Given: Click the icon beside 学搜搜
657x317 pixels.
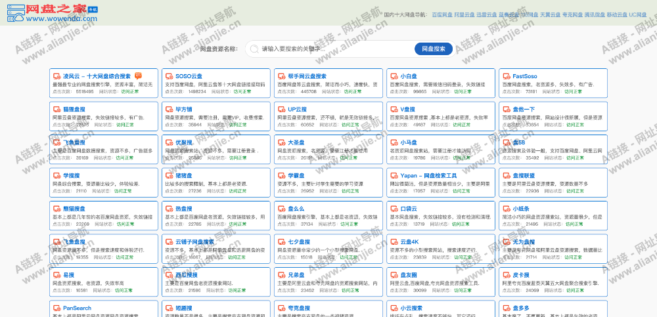Looking at the screenshot, I should pos(57,175).
